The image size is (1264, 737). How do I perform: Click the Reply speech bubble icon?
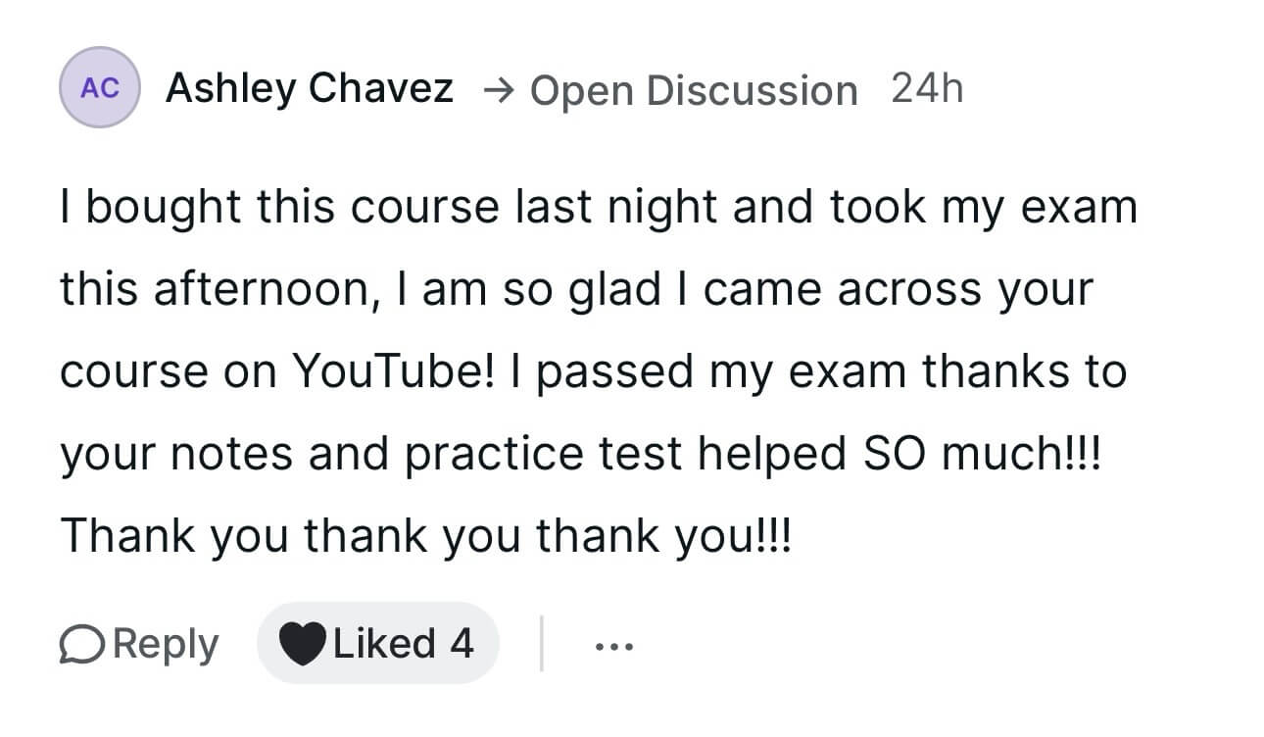point(84,644)
